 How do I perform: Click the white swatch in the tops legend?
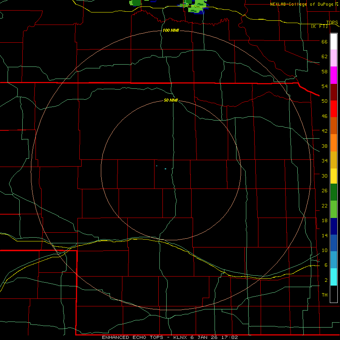point(334,42)
